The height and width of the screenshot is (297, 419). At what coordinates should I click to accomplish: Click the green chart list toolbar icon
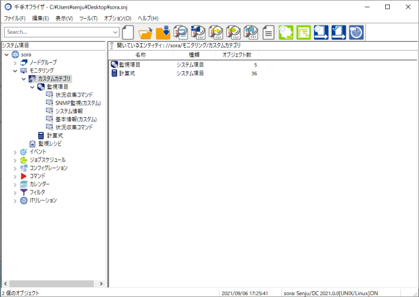point(304,33)
